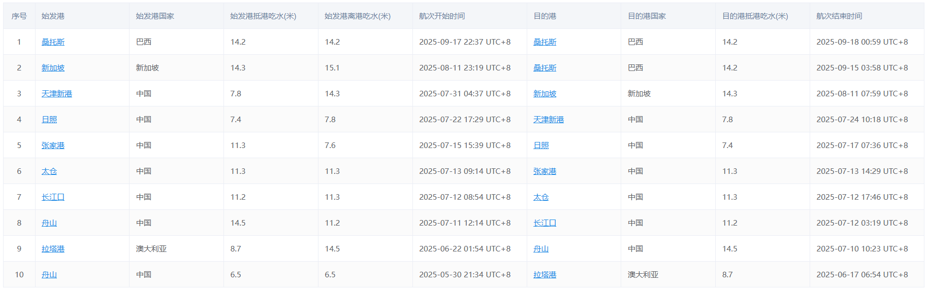This screenshot has height=291, width=928.
Task: Click 新加坡 link in the 目的港 column
Action: coord(545,94)
